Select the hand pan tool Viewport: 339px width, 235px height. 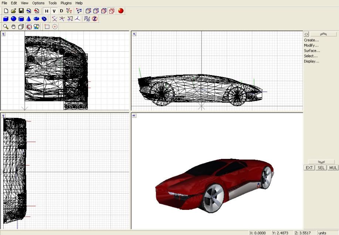coord(14,27)
